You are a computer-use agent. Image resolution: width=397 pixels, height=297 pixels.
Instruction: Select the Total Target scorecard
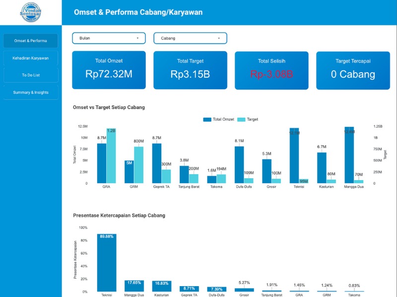(190, 70)
